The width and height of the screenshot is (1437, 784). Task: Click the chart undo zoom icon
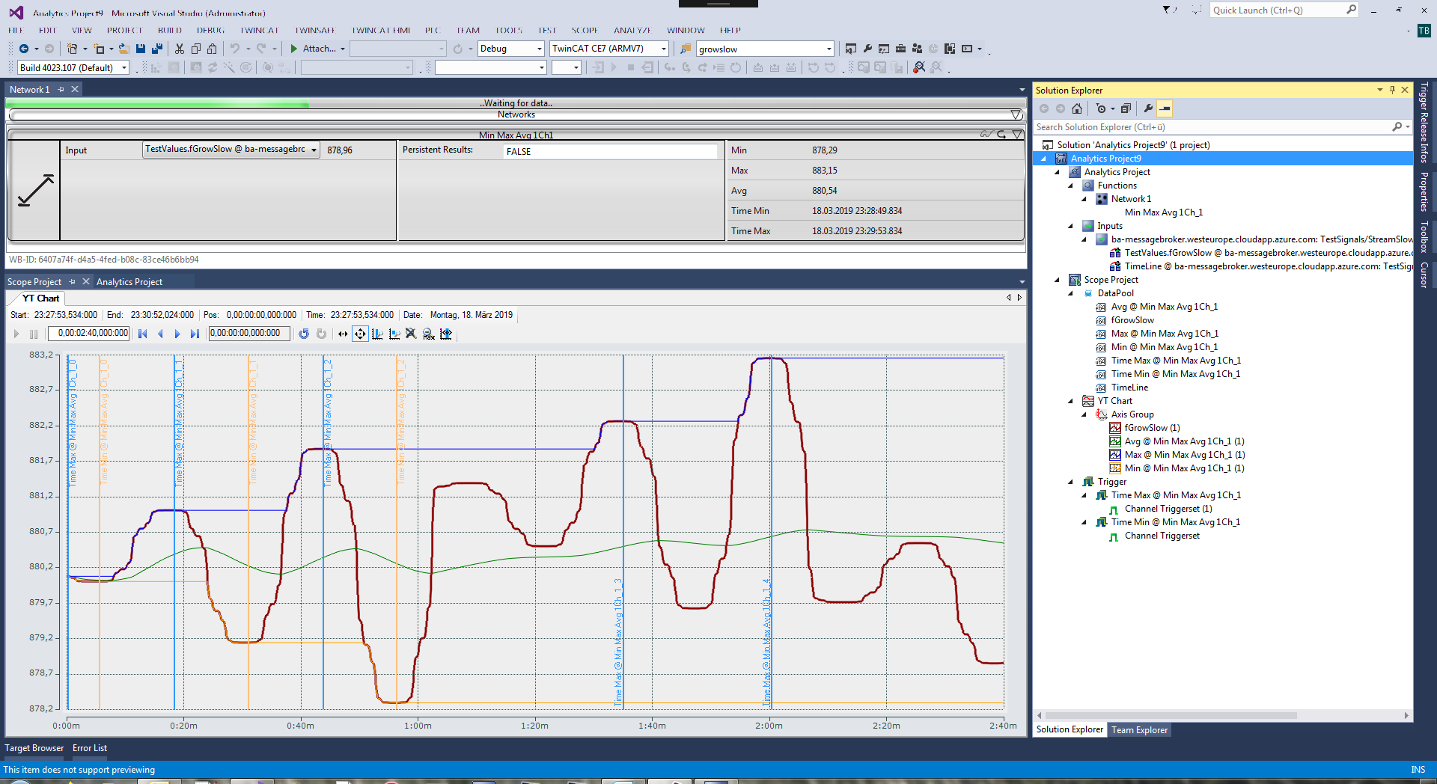point(304,334)
